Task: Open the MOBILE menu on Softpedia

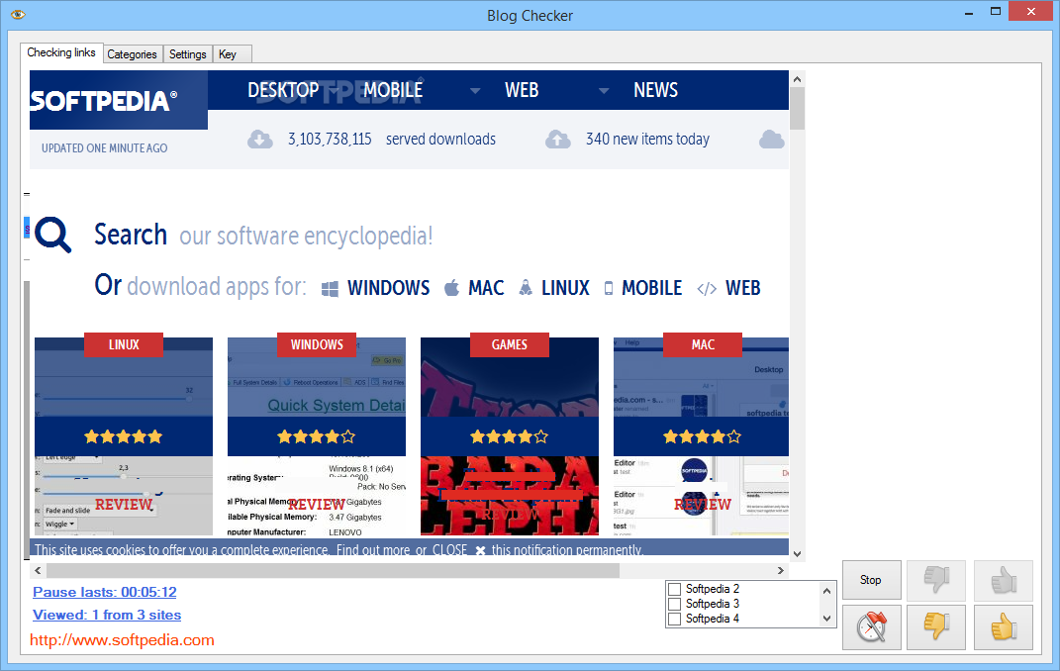Action: [x=393, y=90]
